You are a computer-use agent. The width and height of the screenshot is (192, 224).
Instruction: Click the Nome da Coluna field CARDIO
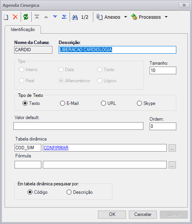coord(33,50)
